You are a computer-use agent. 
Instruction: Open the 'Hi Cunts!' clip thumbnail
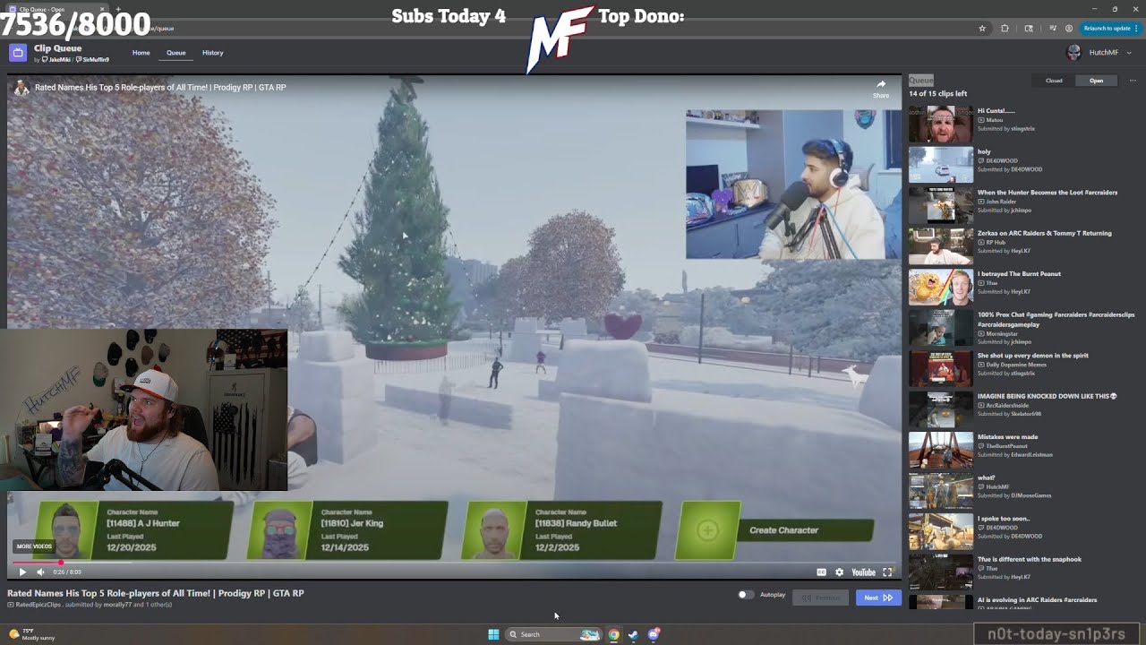coord(940,125)
